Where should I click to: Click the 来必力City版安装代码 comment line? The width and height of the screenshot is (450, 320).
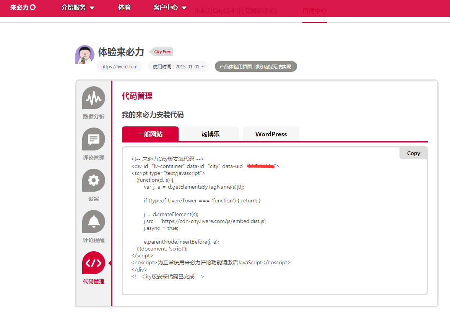click(167, 159)
